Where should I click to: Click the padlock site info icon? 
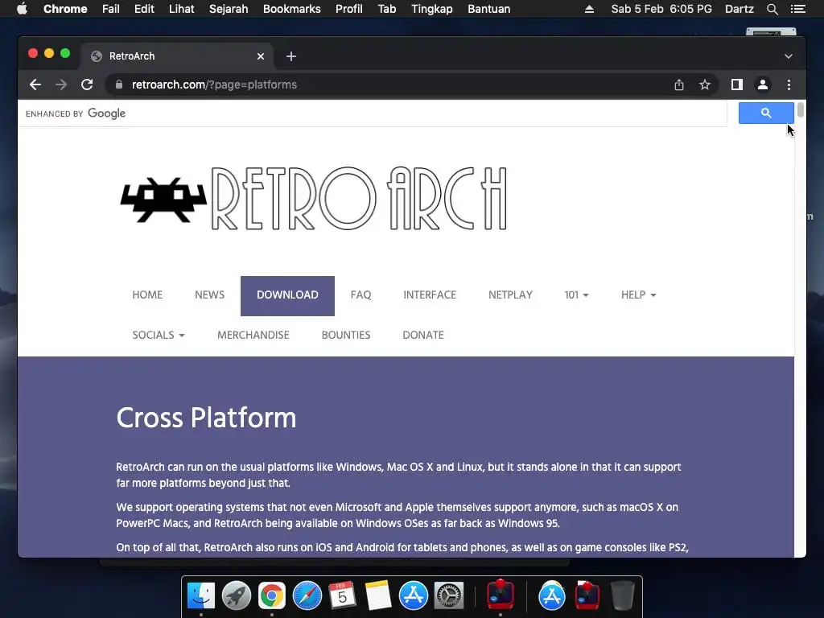[x=119, y=84]
